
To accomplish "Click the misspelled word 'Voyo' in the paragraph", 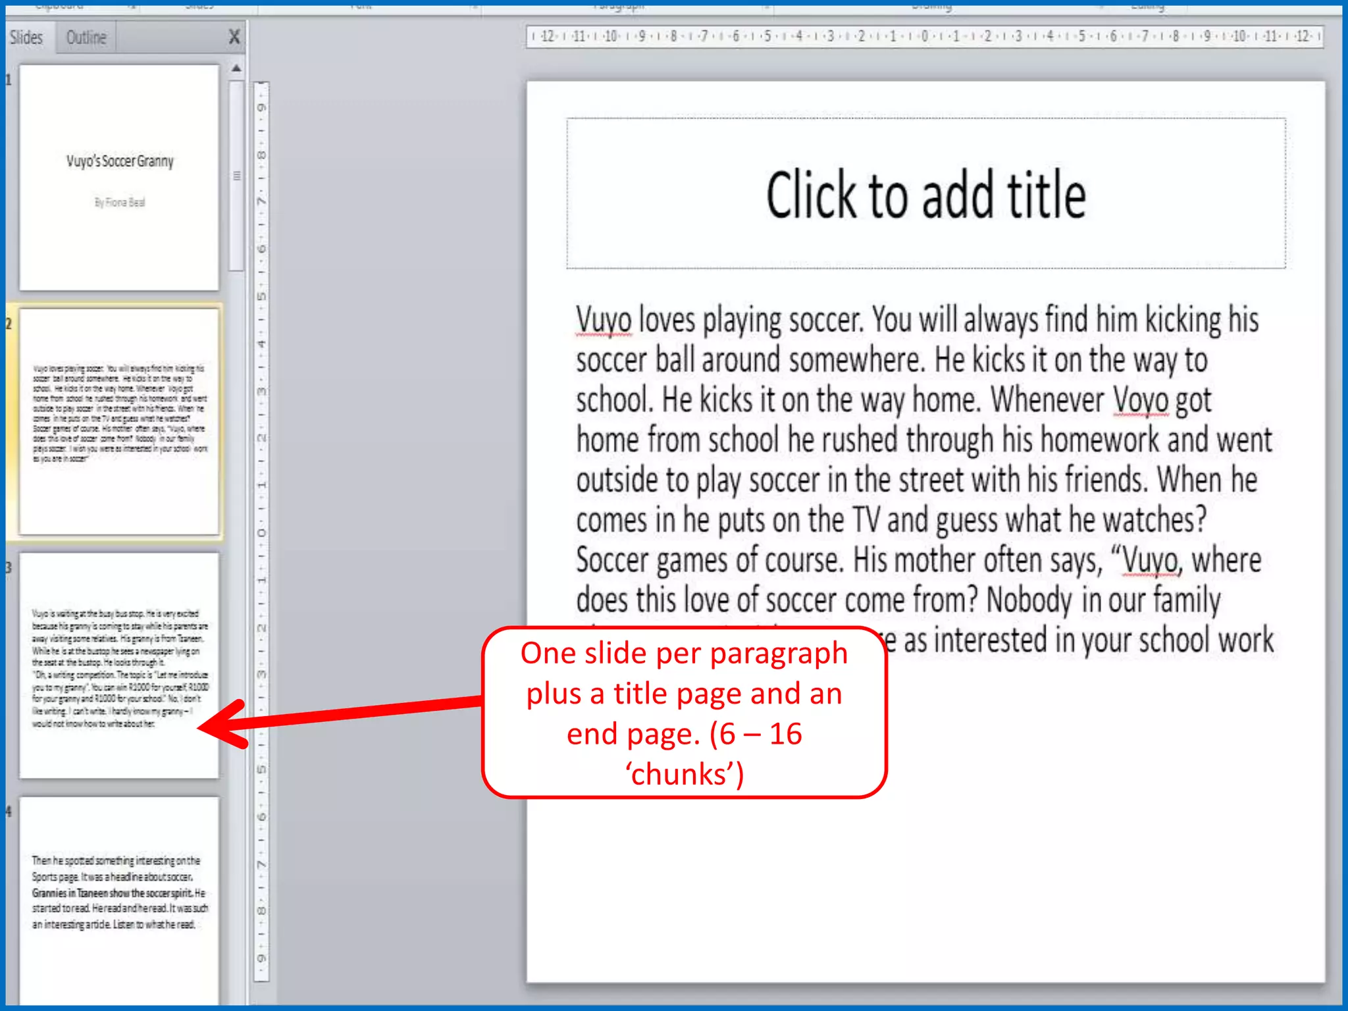I will [1140, 400].
